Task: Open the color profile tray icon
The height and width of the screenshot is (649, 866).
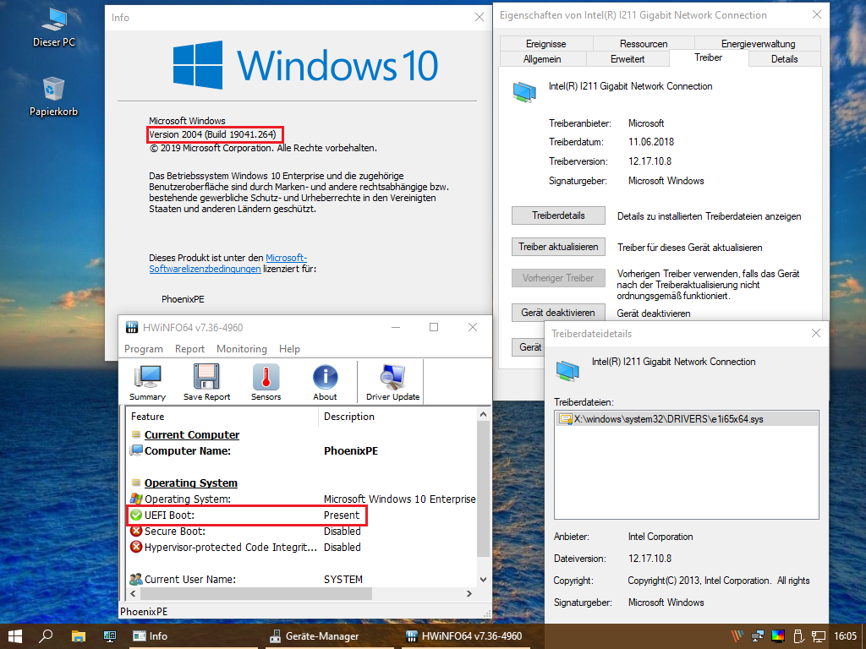Action: (x=777, y=636)
